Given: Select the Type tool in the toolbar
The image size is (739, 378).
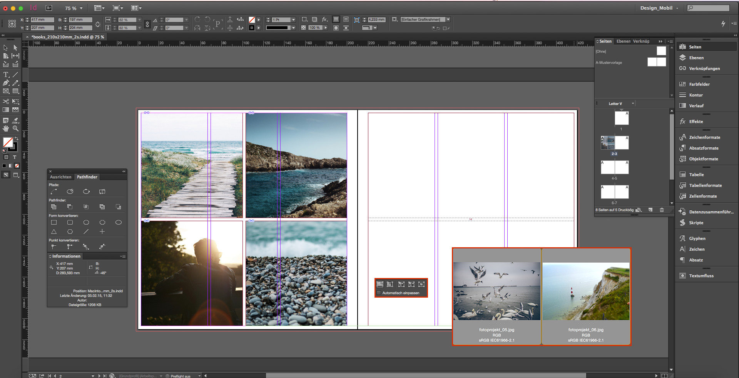Looking at the screenshot, I should 6,75.
